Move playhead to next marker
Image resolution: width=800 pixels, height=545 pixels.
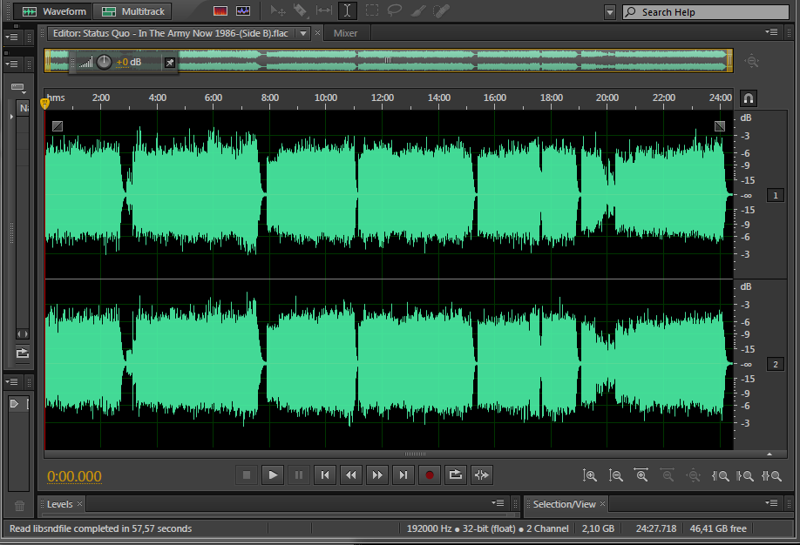tap(403, 475)
